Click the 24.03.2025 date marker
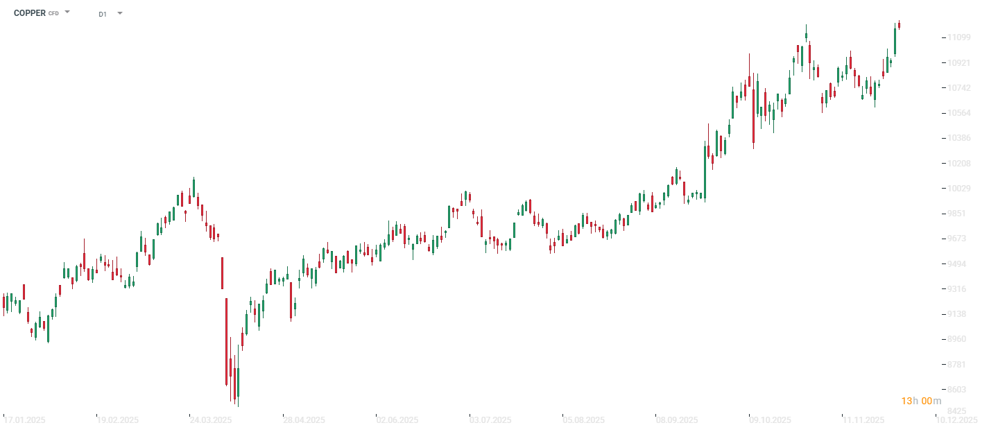This screenshot has height=432, width=989. (211, 420)
